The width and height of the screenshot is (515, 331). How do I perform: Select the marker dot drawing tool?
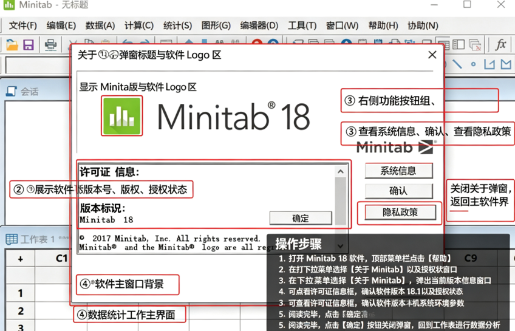tap(473, 64)
